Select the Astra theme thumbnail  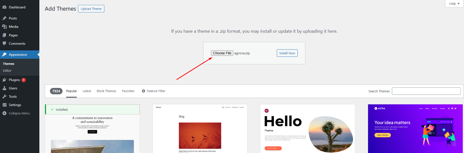pos(415,128)
